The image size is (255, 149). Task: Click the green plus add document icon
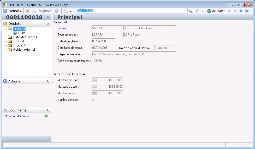click(46, 116)
